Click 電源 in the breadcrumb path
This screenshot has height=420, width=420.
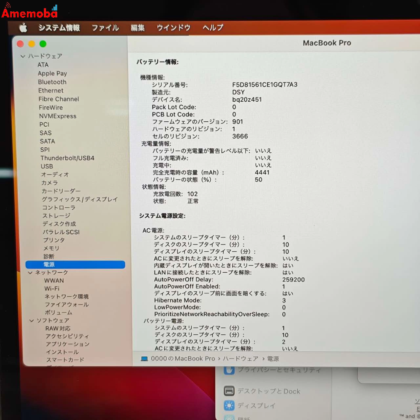(x=273, y=359)
